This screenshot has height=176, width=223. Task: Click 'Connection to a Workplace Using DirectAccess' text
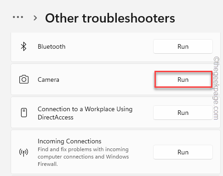[85, 113]
